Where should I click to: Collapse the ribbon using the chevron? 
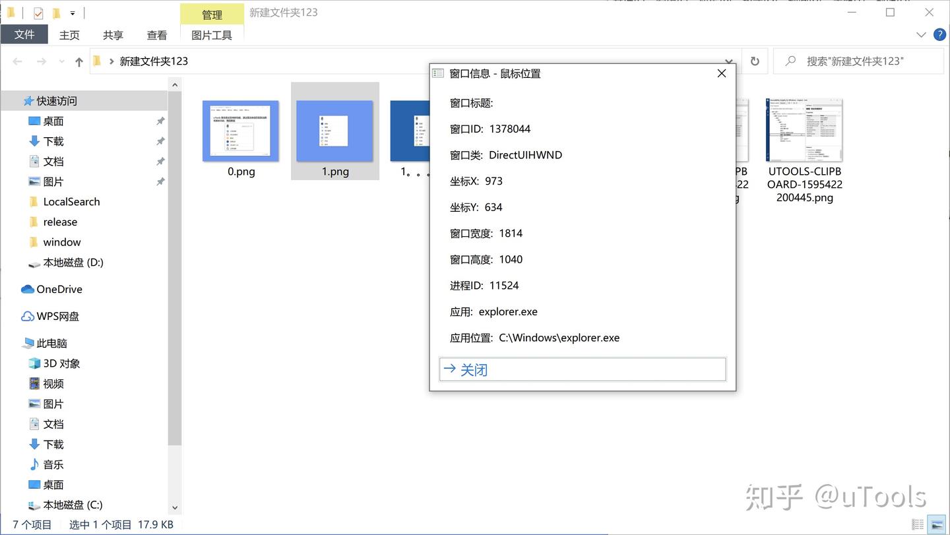(922, 34)
